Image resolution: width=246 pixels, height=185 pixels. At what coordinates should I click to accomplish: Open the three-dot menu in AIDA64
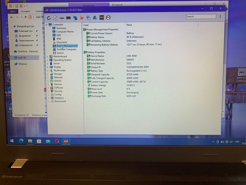pyautogui.click(x=220, y=16)
